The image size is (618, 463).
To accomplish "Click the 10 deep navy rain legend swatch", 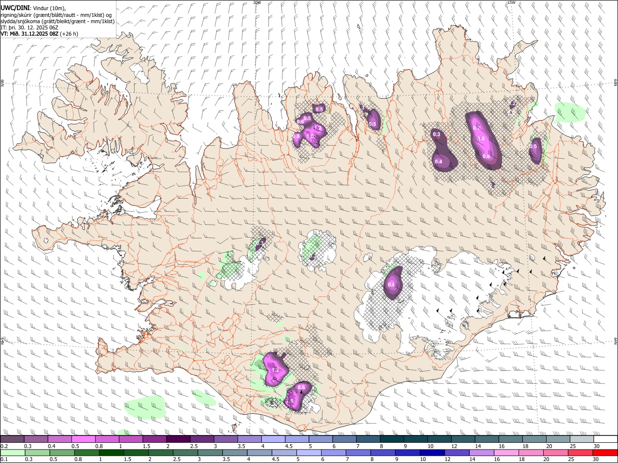I will point(432,452).
